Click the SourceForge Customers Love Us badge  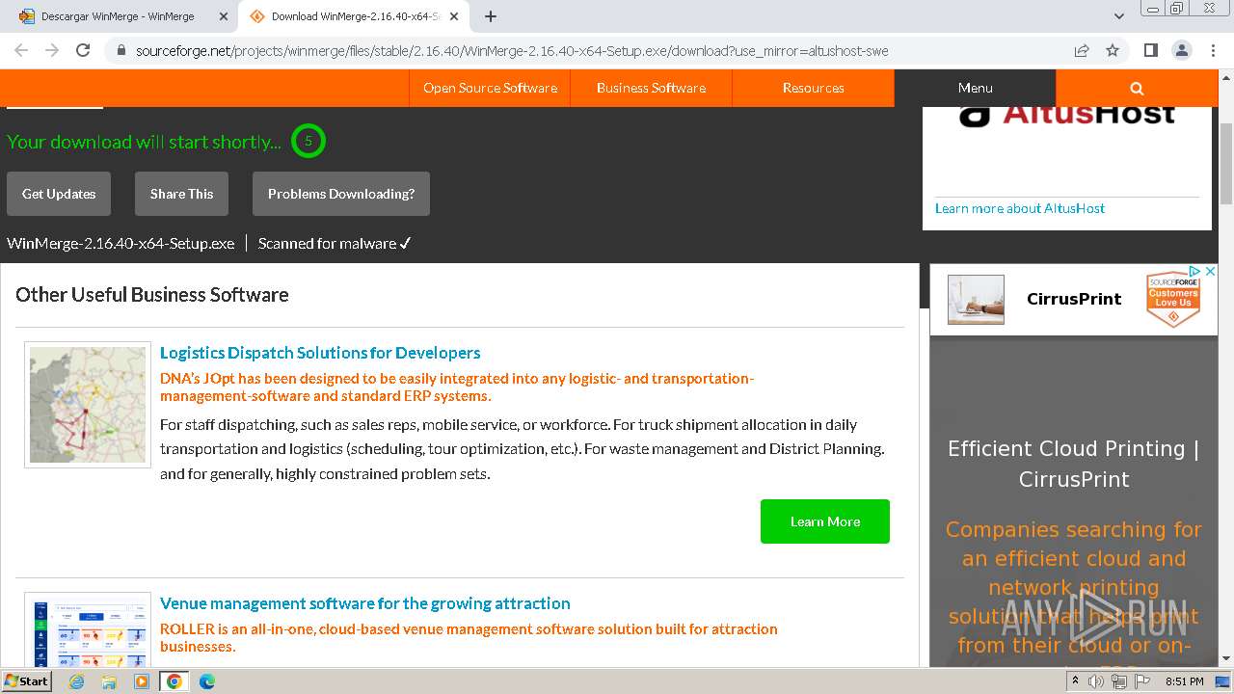(1173, 299)
